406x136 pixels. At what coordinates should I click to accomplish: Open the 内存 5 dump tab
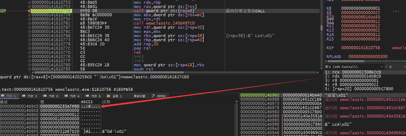tap(93, 96)
